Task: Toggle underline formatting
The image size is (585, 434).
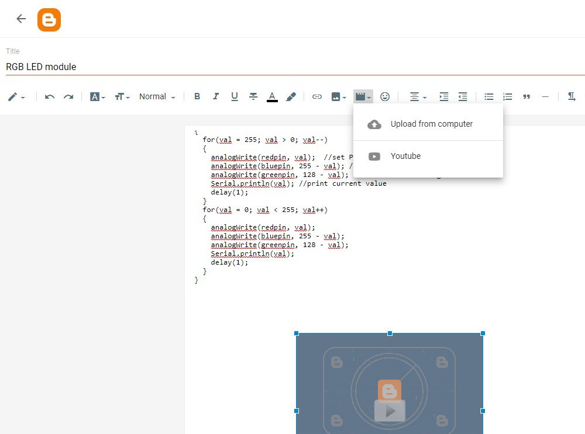Action: point(235,96)
